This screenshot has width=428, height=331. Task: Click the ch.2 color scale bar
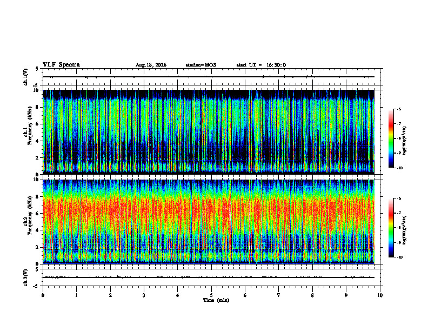coord(391,228)
